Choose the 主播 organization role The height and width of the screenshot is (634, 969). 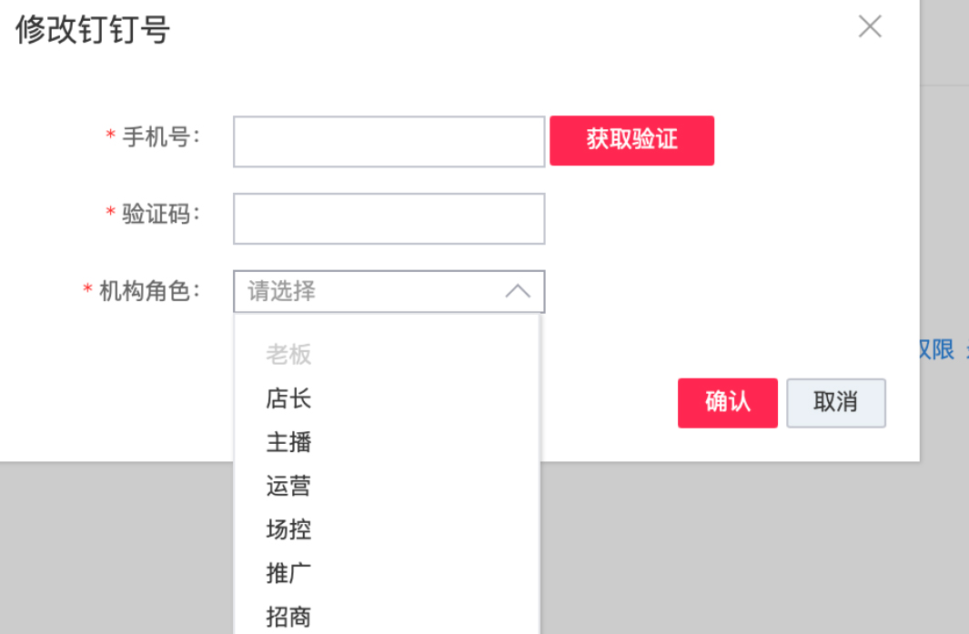pos(288,442)
